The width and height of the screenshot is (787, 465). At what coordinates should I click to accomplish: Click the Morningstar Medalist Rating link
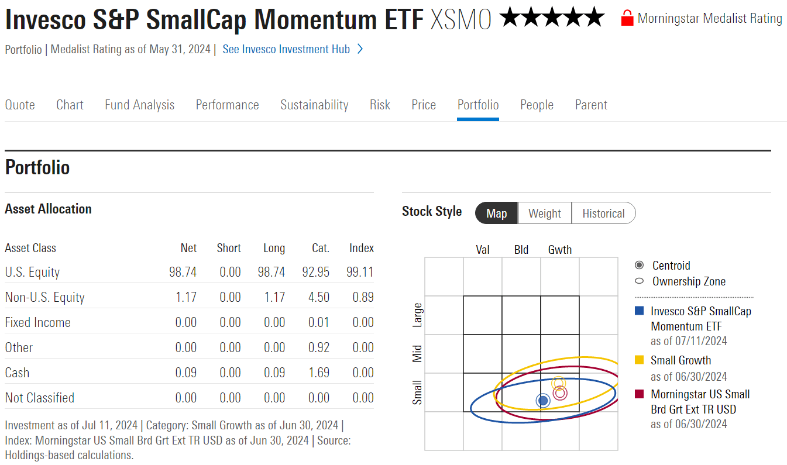pos(710,18)
